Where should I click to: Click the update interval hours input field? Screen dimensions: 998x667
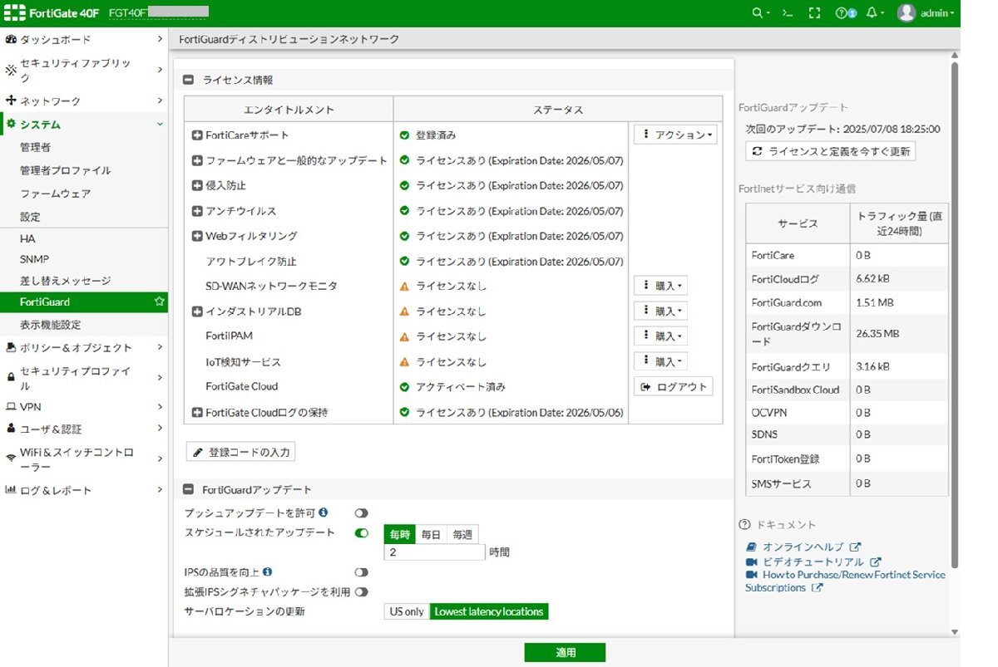tap(434, 552)
